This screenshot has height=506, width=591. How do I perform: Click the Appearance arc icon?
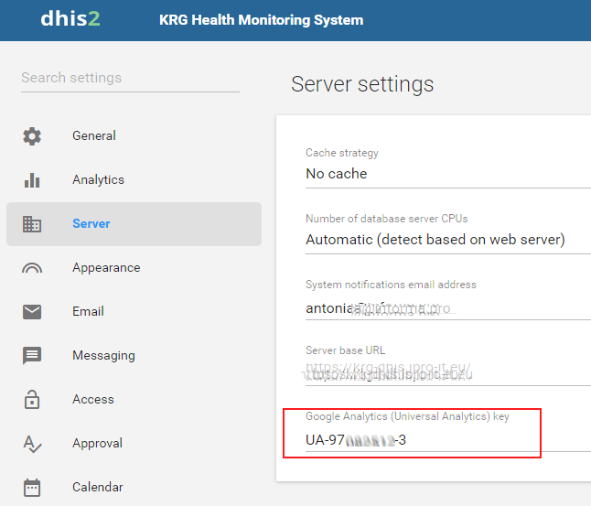click(x=32, y=268)
